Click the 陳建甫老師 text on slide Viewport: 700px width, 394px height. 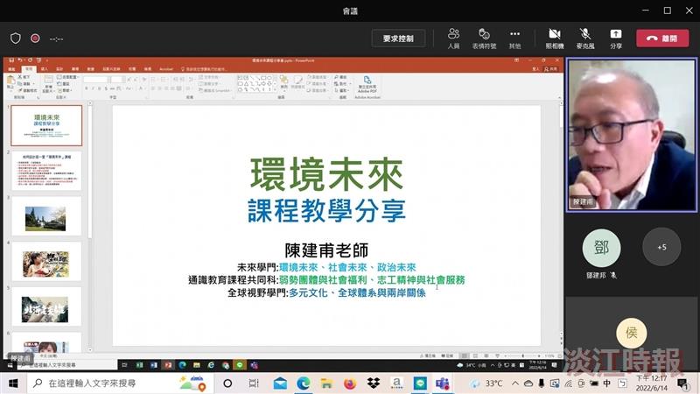tap(326, 250)
